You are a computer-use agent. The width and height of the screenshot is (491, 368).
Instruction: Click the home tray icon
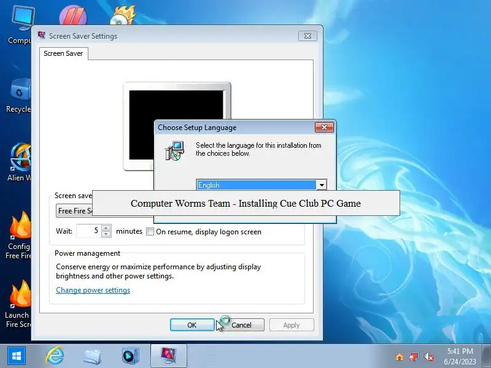coord(400,356)
